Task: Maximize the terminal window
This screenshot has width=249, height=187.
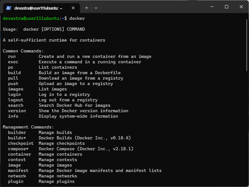Action: click(x=227, y=7)
